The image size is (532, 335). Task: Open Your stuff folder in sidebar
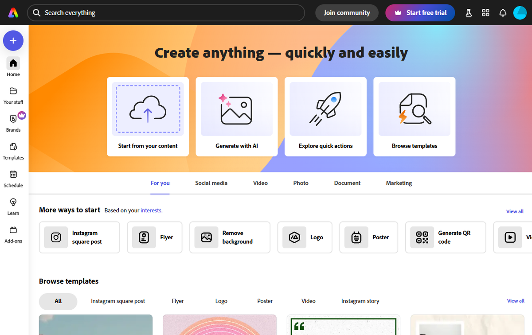13,95
